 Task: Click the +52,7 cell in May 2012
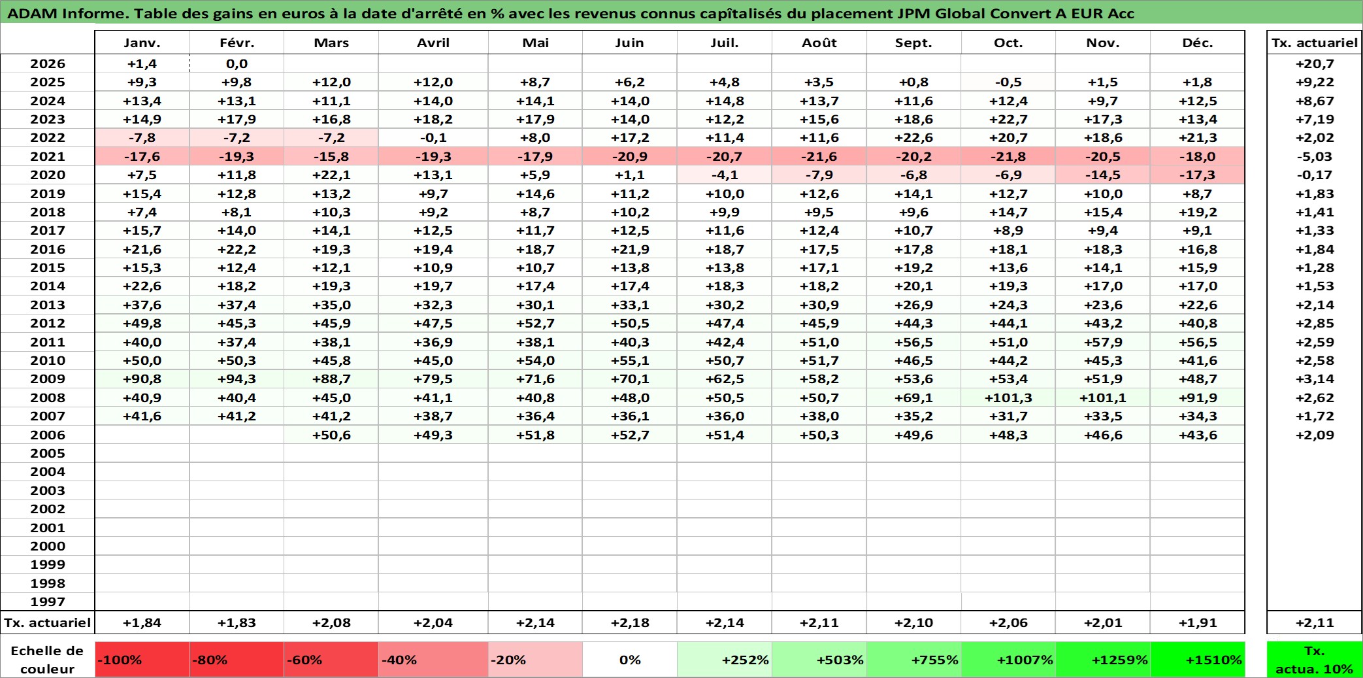pyautogui.click(x=535, y=323)
